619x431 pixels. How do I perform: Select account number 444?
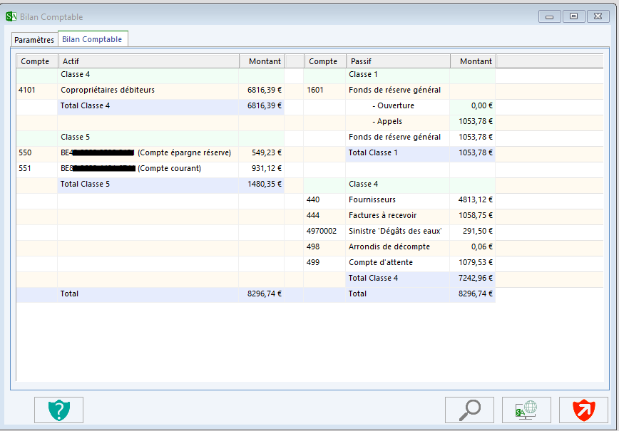(x=313, y=215)
